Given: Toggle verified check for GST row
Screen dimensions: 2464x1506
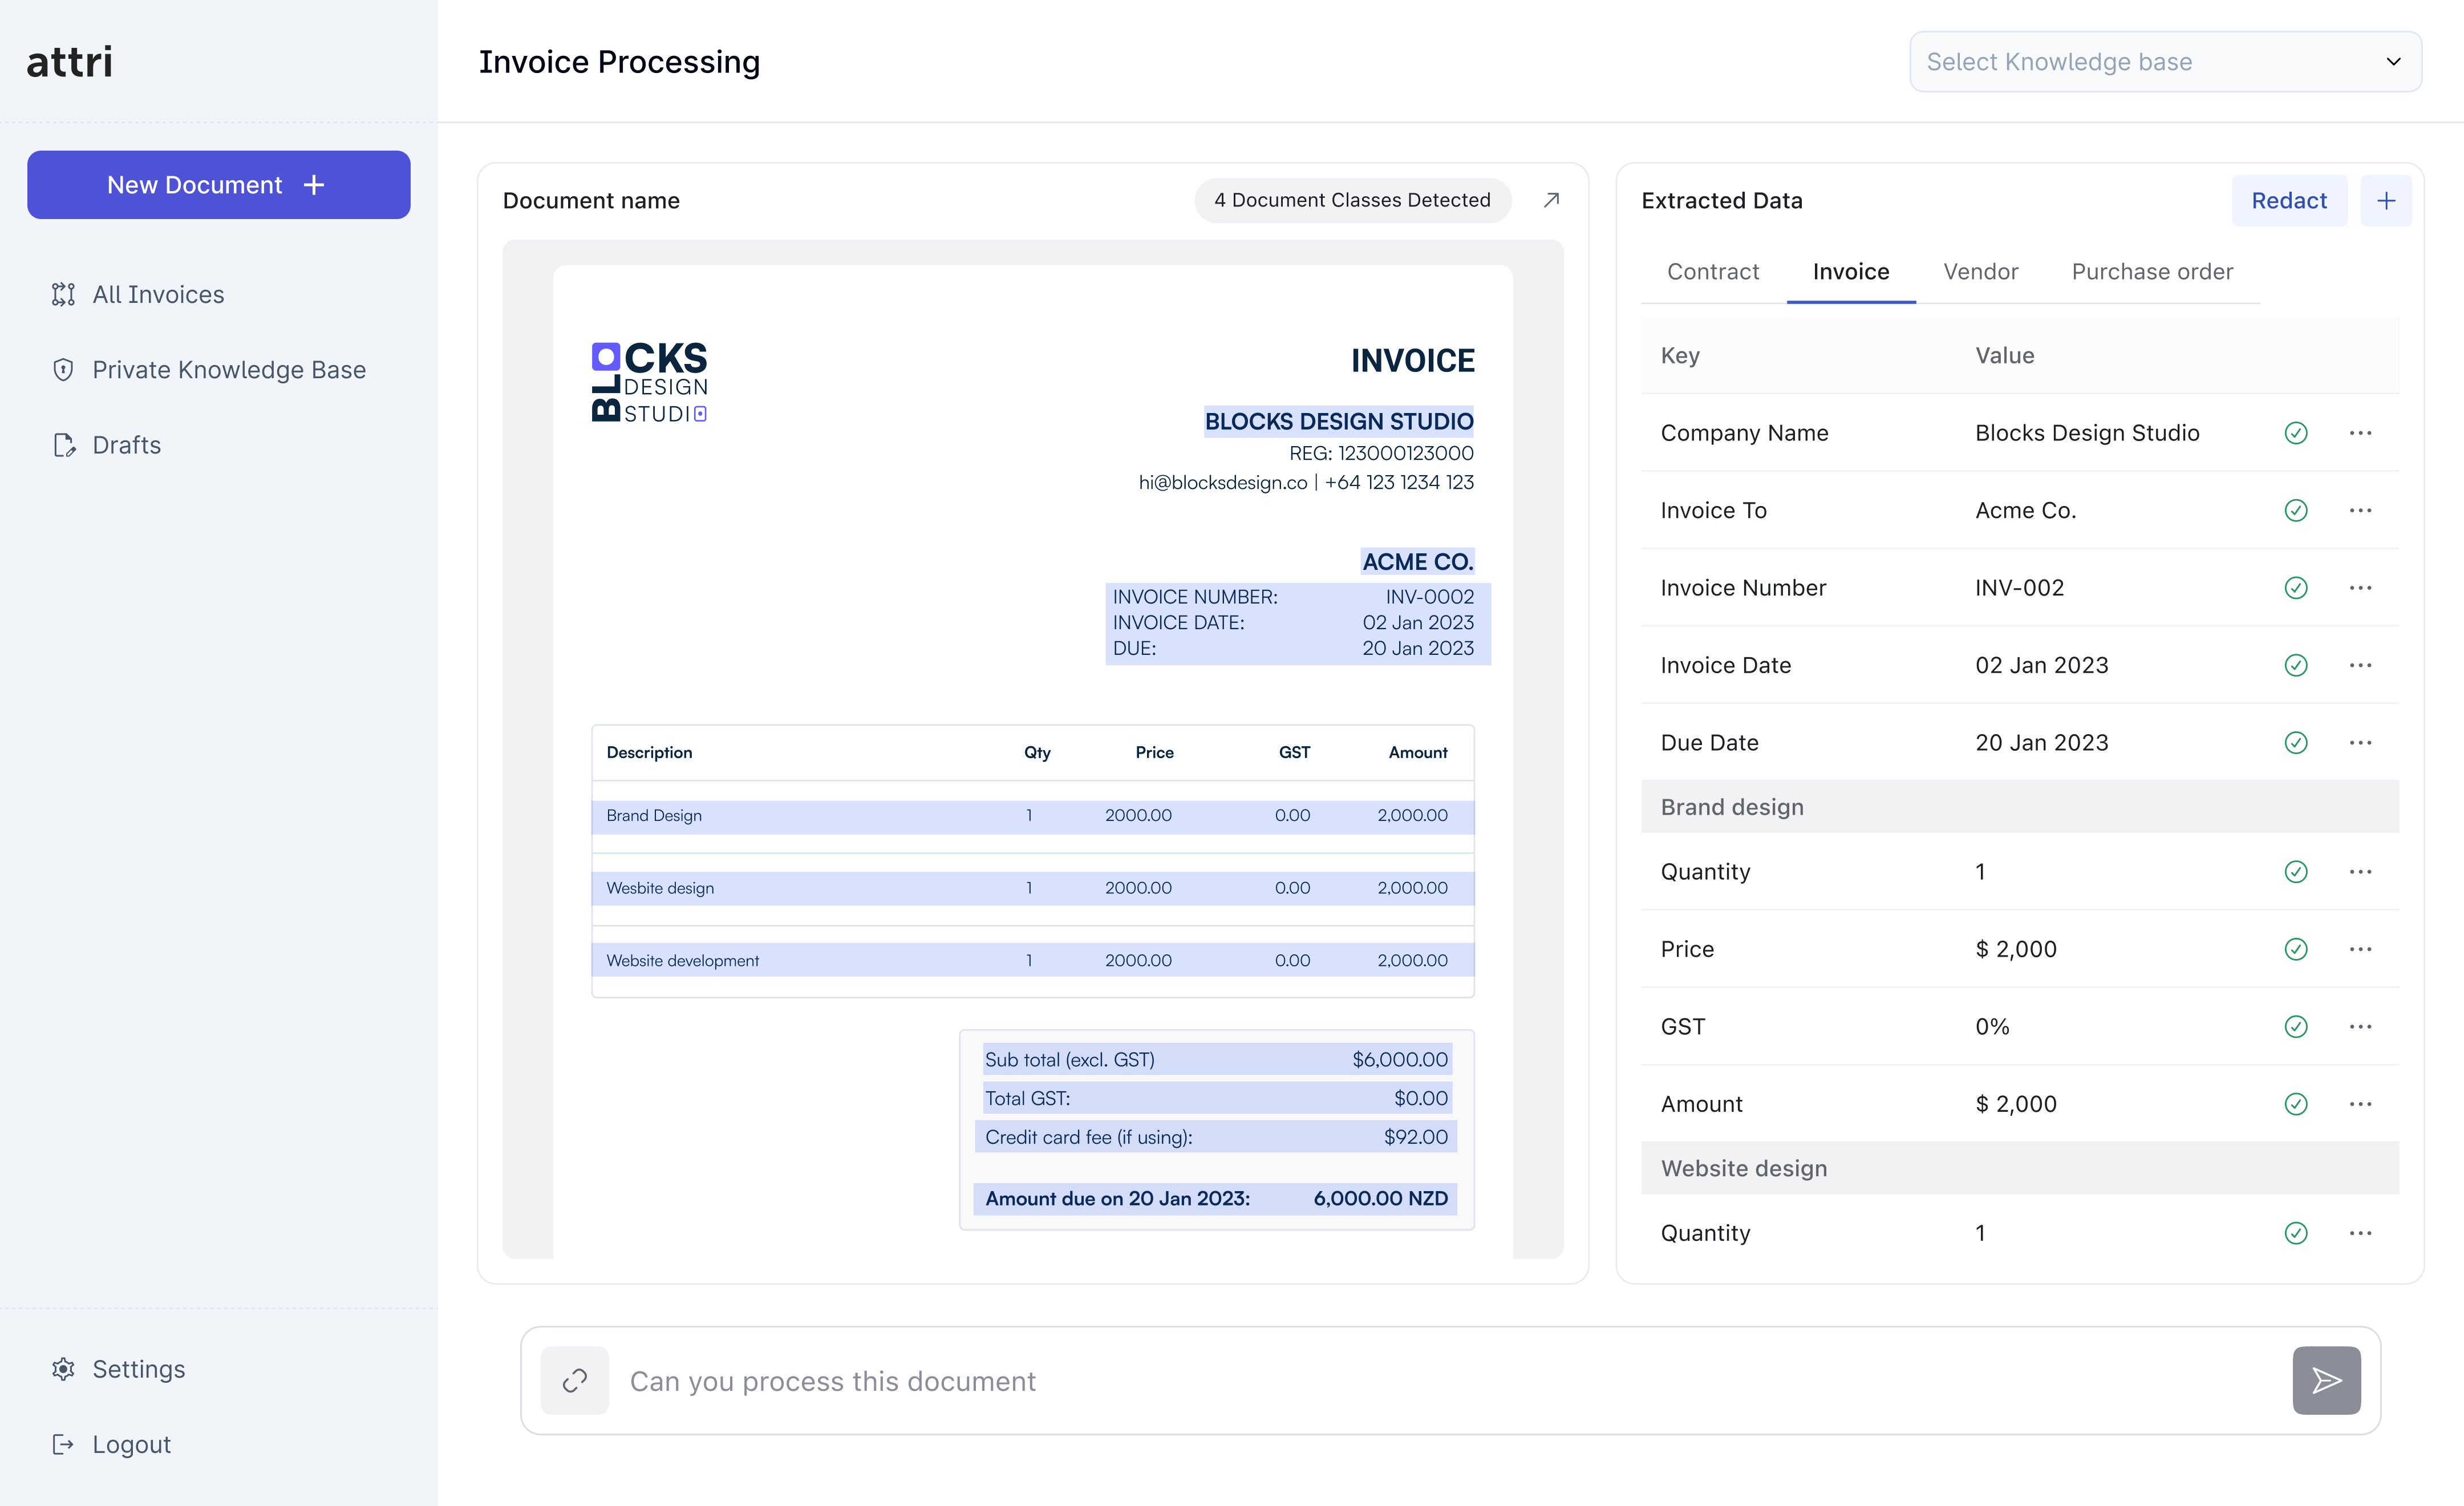Looking at the screenshot, I should [x=2296, y=1027].
